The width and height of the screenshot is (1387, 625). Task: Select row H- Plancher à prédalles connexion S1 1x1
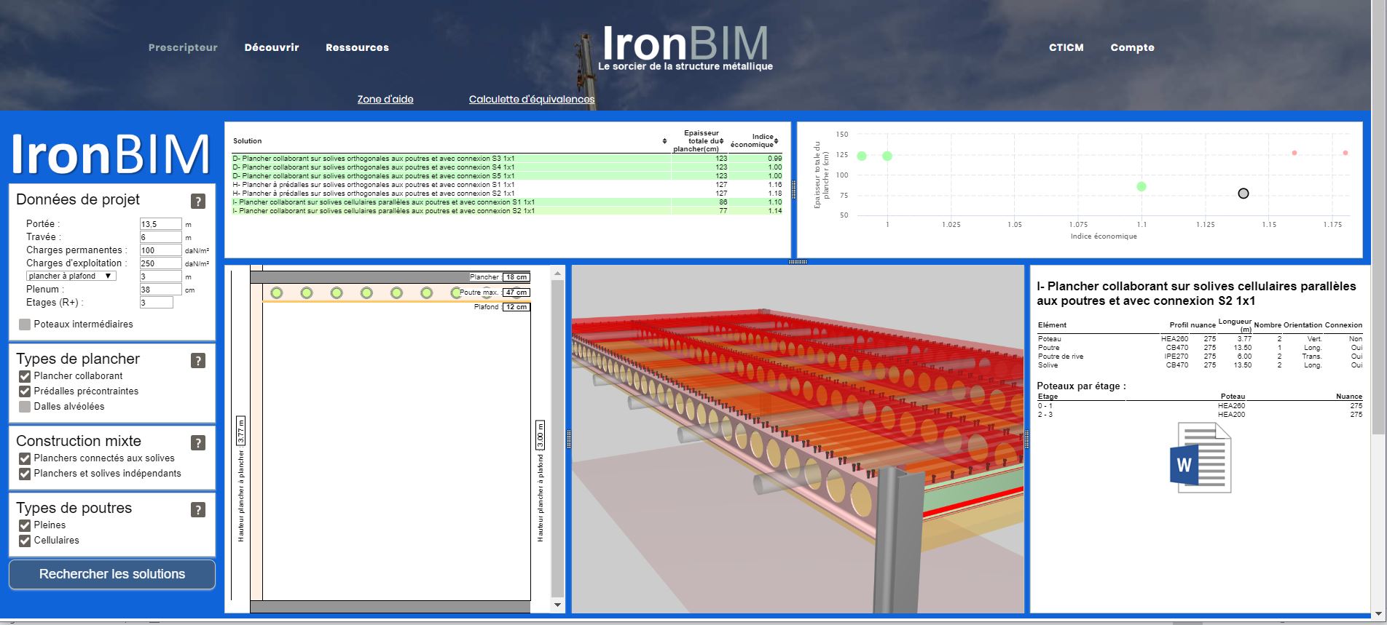tap(507, 185)
